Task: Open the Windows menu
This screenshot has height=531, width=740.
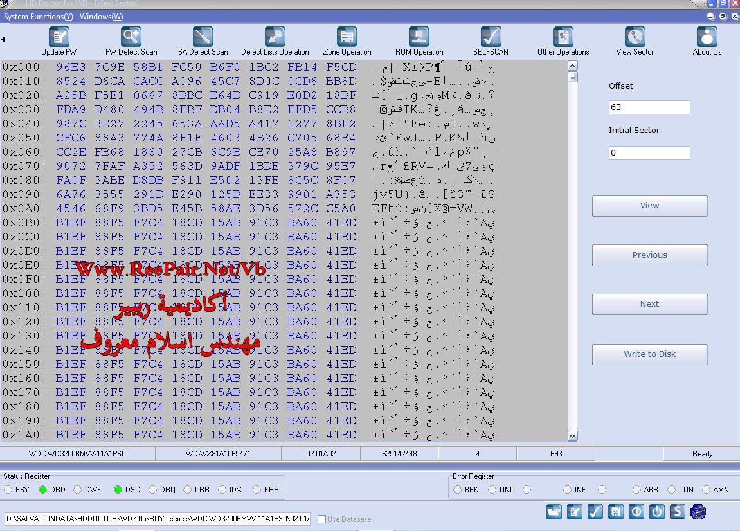Action: coord(101,17)
